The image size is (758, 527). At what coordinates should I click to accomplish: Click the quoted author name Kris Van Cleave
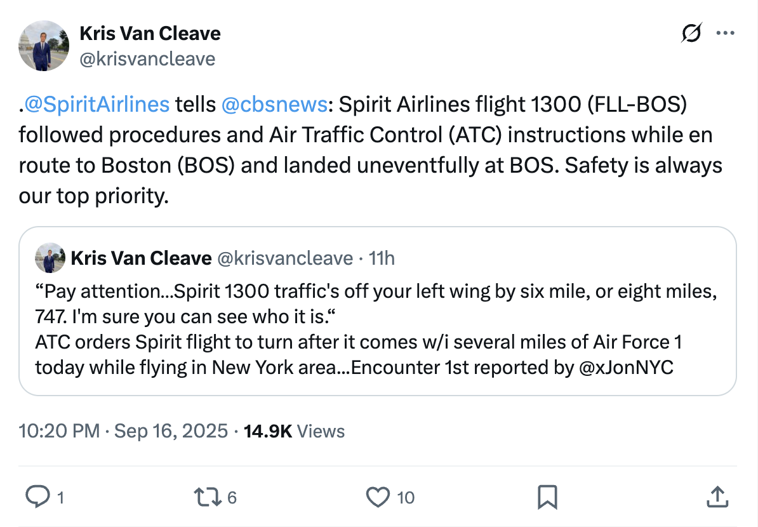141,258
